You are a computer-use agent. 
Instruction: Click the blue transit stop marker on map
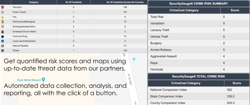click(x=134, y=59)
